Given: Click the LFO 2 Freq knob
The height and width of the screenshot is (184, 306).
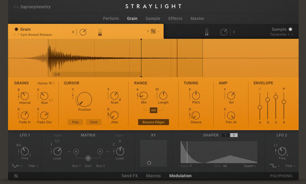Looking at the screenshot, I should click(282, 151).
